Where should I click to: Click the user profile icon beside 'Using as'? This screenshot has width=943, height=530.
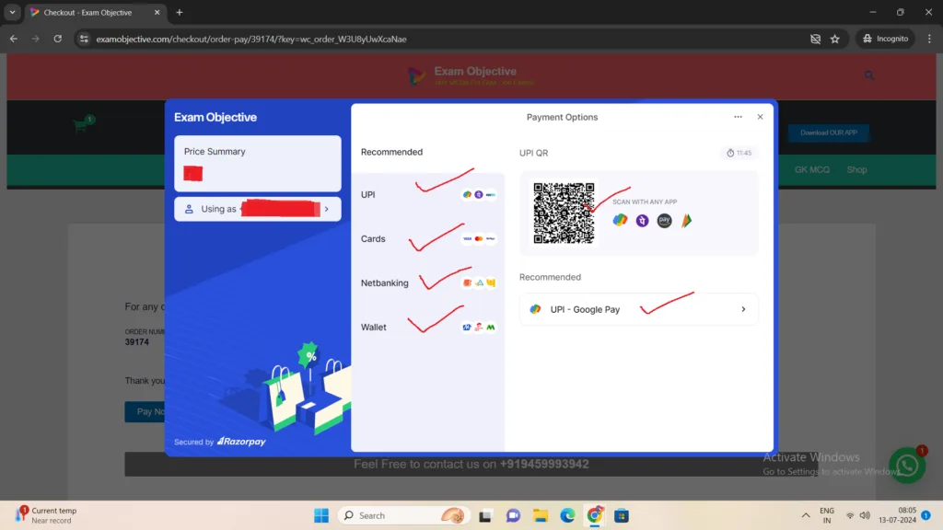point(189,209)
